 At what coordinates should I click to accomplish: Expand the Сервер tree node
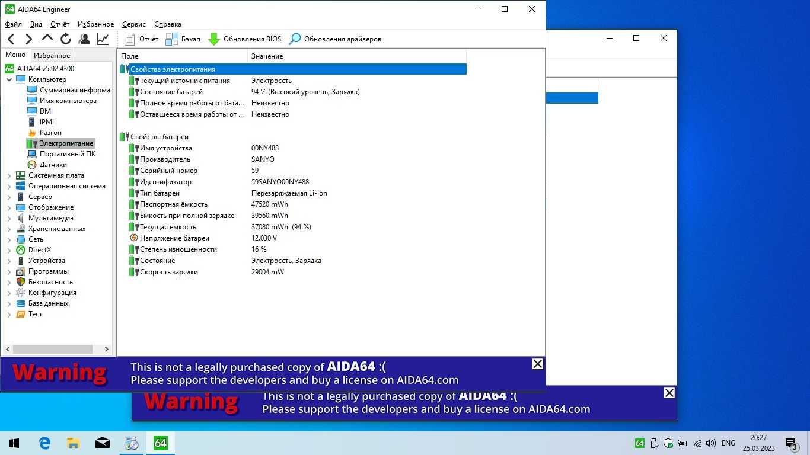point(9,197)
